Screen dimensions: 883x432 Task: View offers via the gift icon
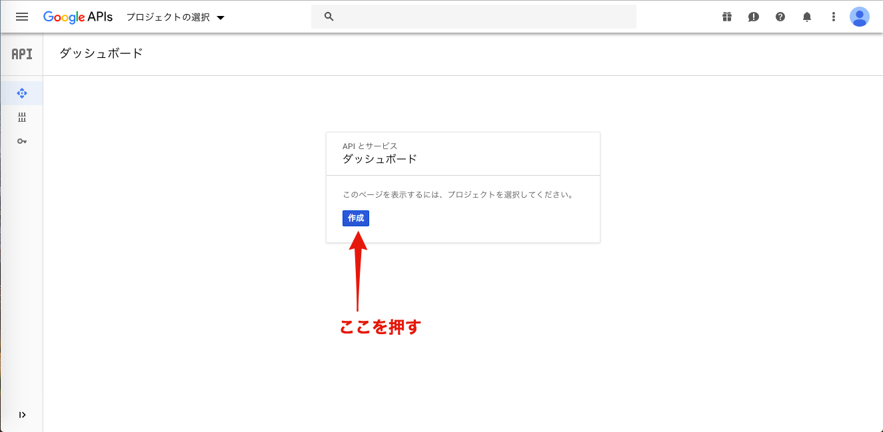(726, 17)
